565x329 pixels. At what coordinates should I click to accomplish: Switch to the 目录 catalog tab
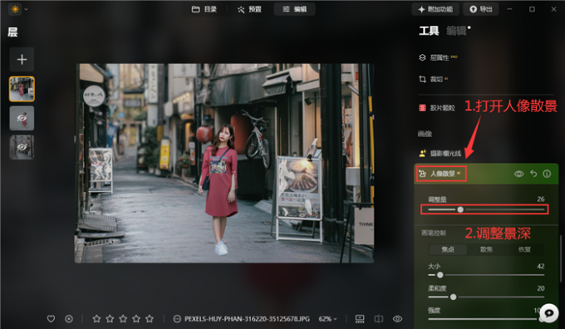point(204,9)
